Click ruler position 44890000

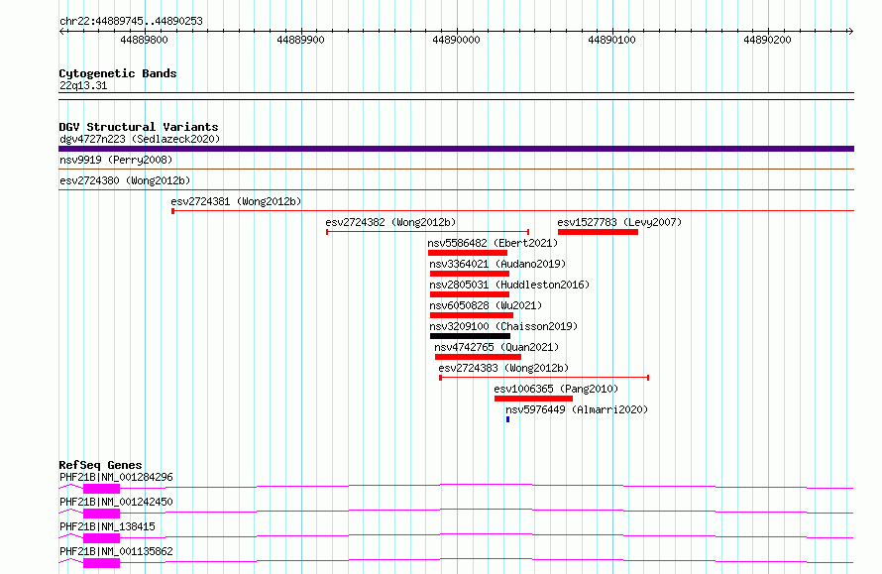pos(456,40)
